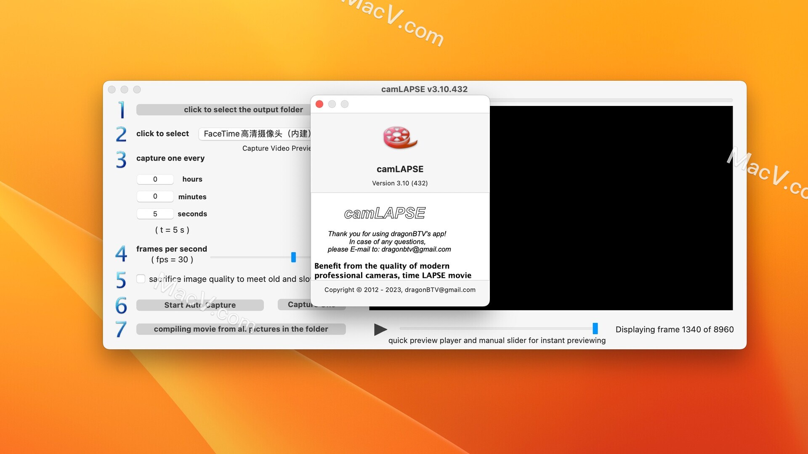This screenshot has width=808, height=454.
Task: Click the step 6 number icon
Action: (121, 306)
